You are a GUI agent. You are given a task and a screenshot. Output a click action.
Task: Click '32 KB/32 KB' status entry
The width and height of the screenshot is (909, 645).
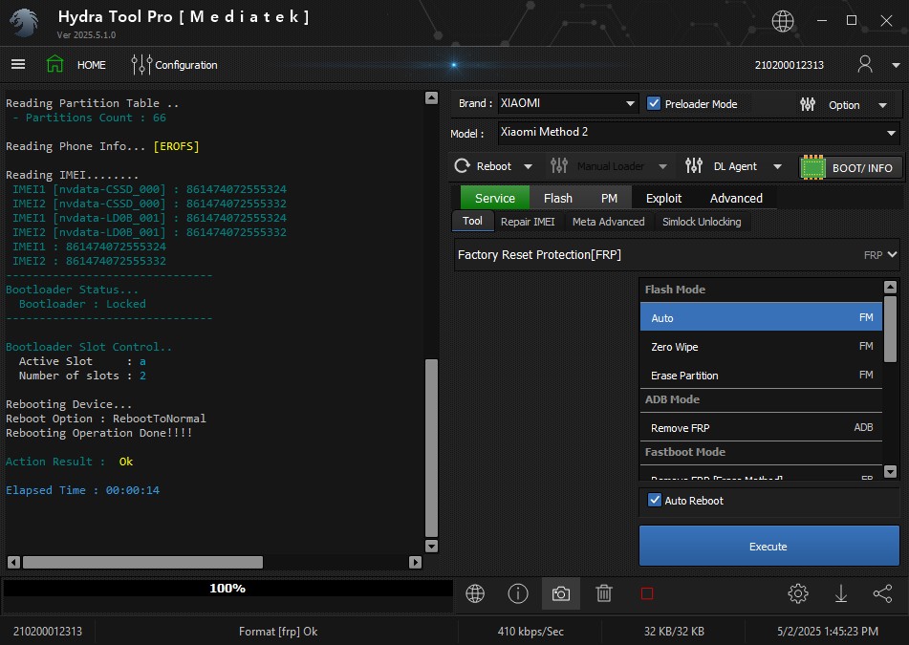tap(674, 631)
